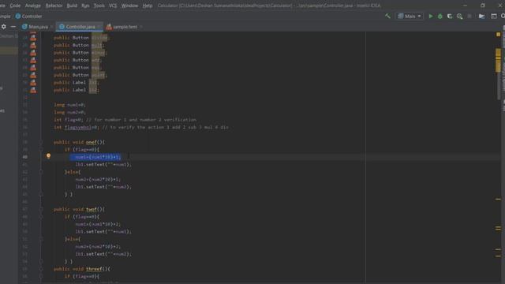Open the Code menu
This screenshot has height=284, width=505.
pos(15,6)
